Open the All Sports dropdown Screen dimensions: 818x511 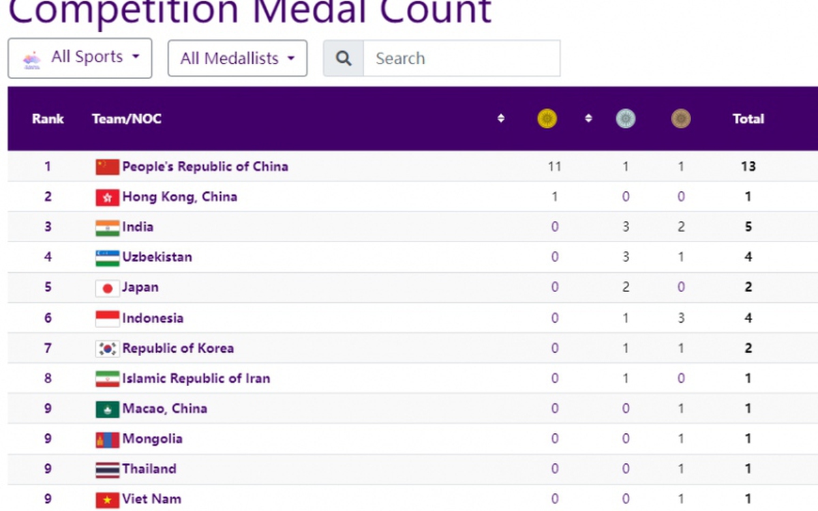(80, 58)
